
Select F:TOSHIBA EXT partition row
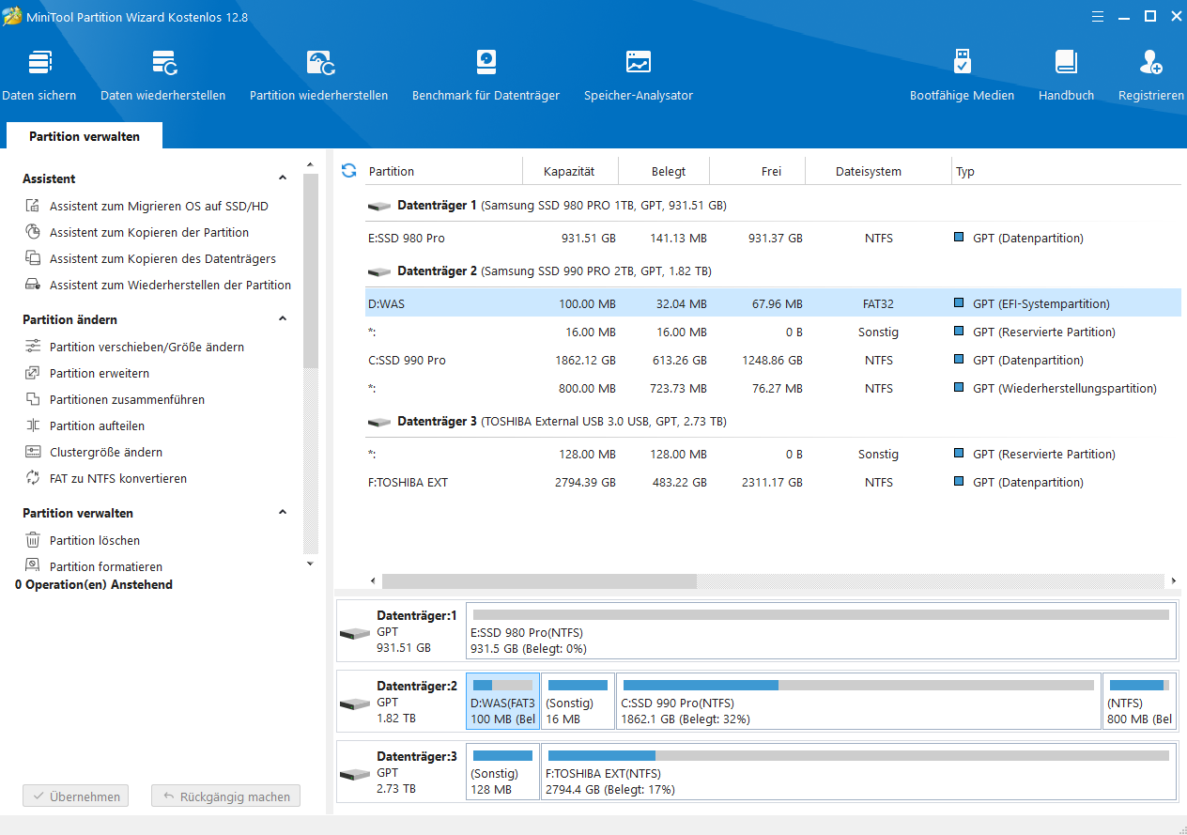tap(773, 482)
